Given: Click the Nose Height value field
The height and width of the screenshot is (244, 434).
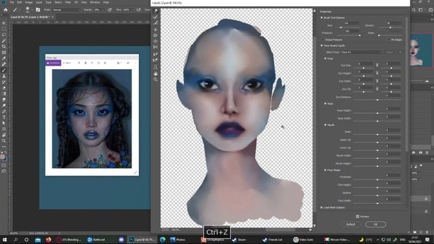Looking at the screenshot, I should [x=393, y=108].
